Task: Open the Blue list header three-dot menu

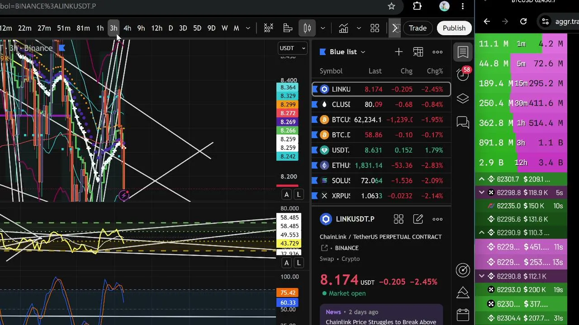Action: tap(437, 52)
